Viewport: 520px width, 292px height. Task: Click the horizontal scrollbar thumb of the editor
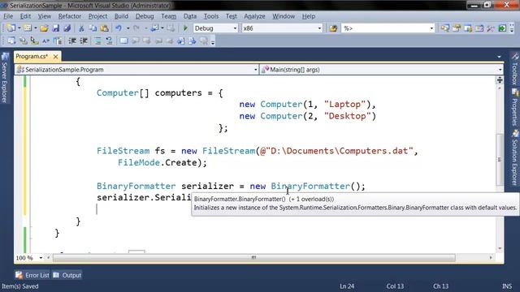click(254, 258)
